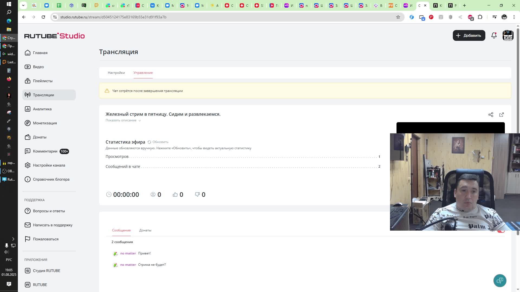Click the user avatar in header

(508, 35)
